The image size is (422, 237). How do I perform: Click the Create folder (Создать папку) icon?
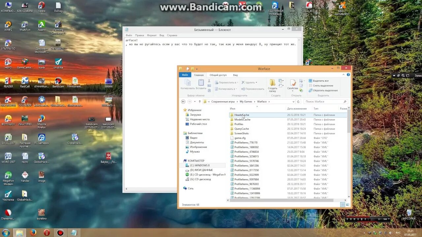273,85
